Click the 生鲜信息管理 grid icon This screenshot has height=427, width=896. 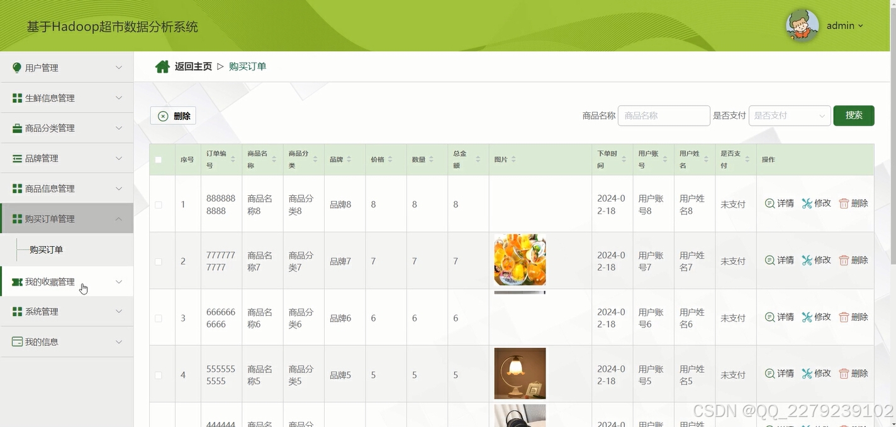[x=17, y=98]
